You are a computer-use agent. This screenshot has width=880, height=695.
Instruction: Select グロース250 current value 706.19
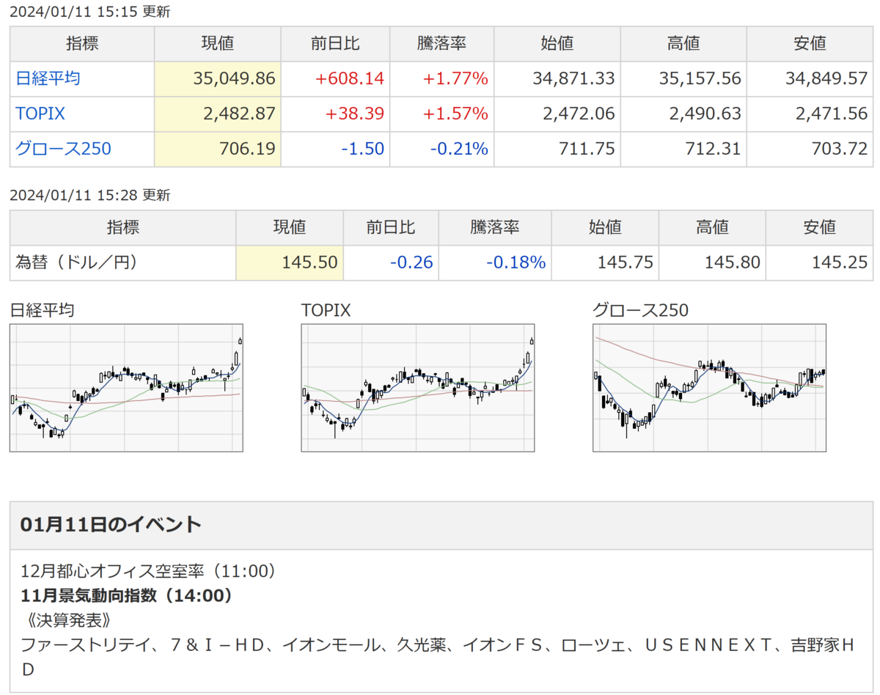[247, 149]
